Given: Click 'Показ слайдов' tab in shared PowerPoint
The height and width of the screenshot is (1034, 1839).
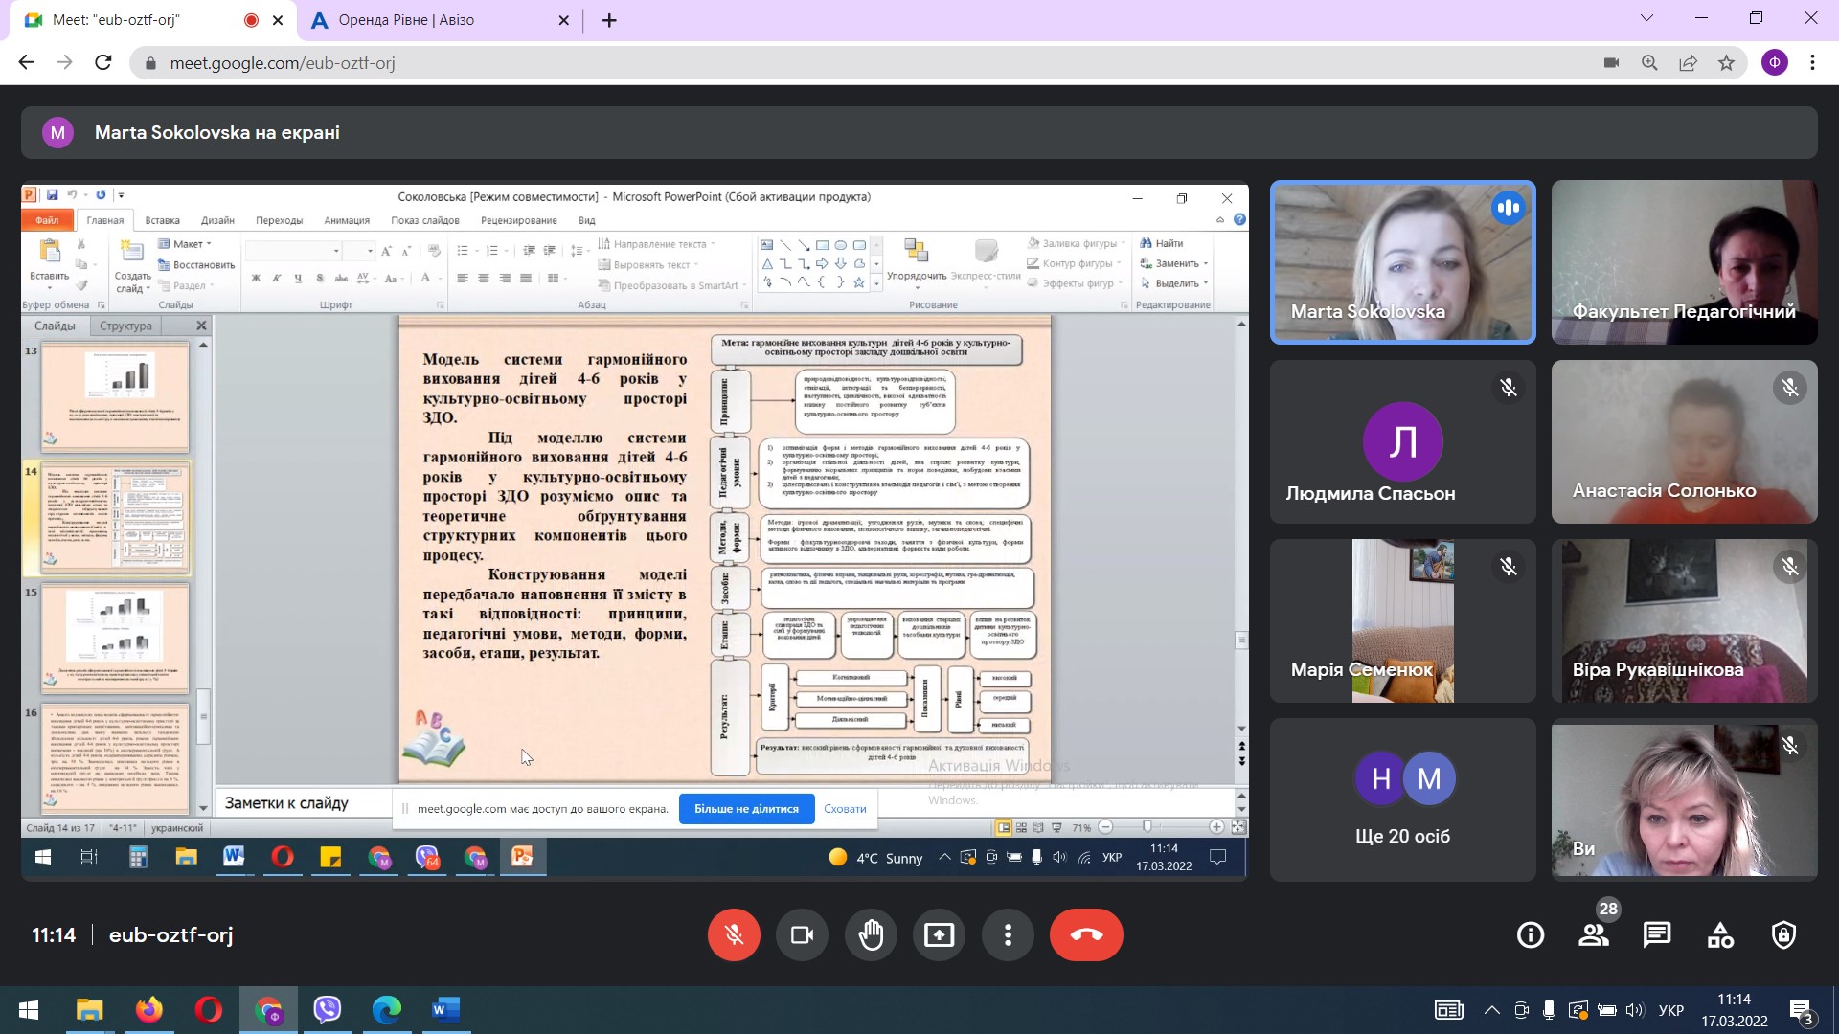Looking at the screenshot, I should pos(424,220).
